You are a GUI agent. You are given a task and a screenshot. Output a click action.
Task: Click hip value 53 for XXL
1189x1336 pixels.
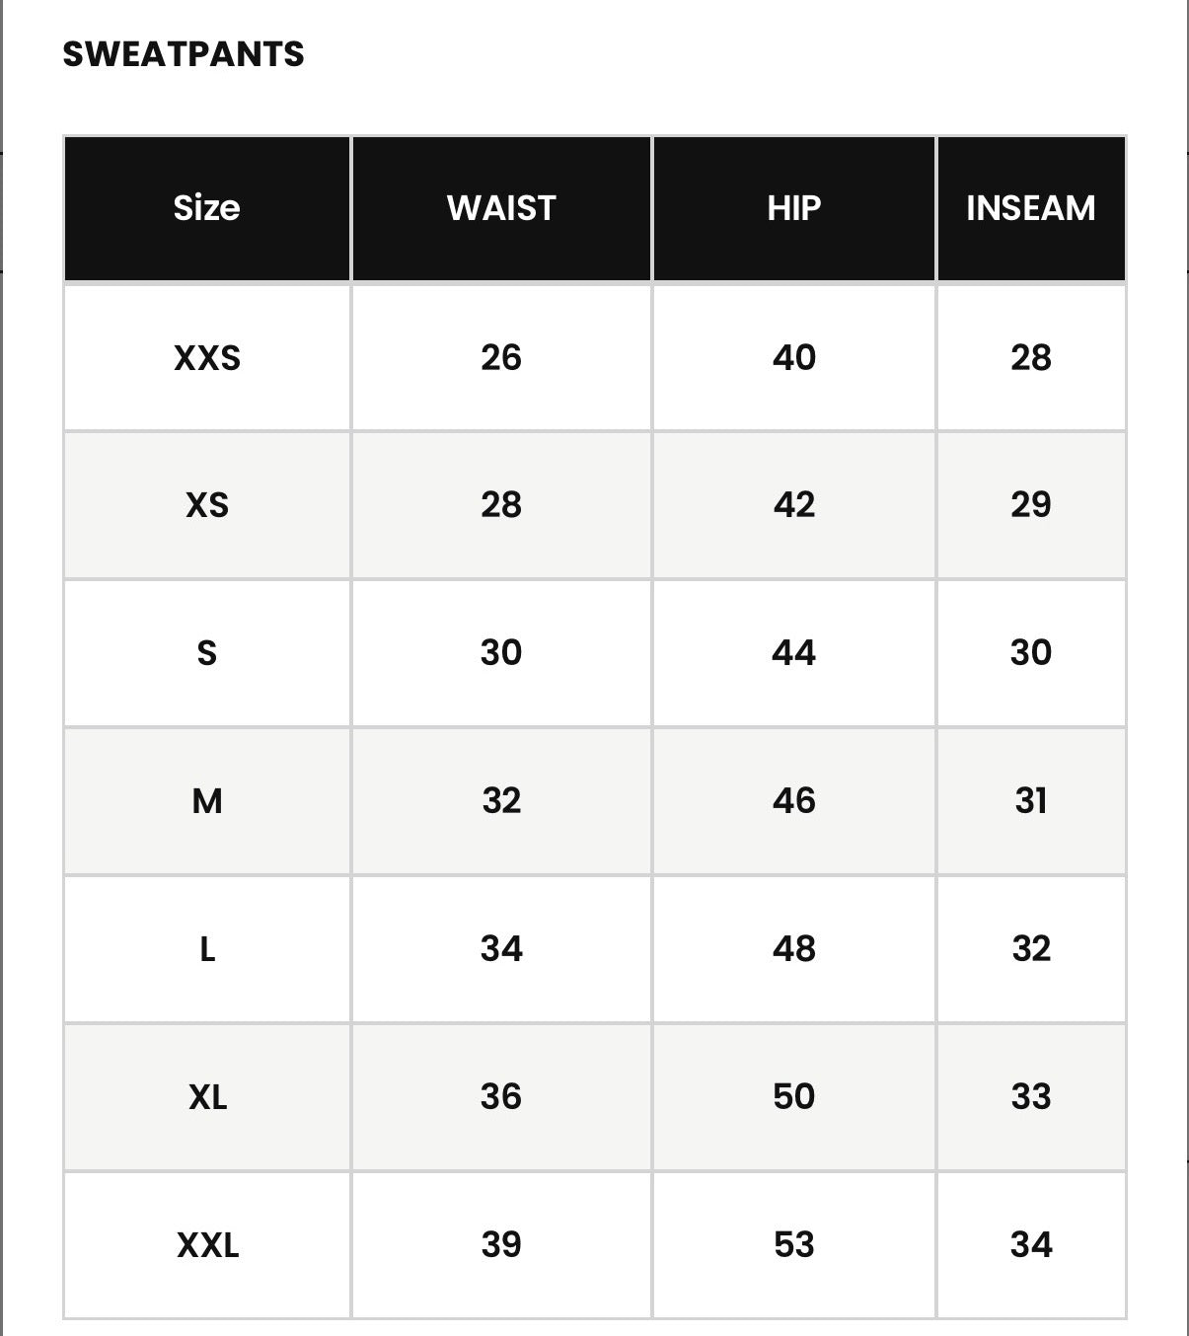[794, 1245]
